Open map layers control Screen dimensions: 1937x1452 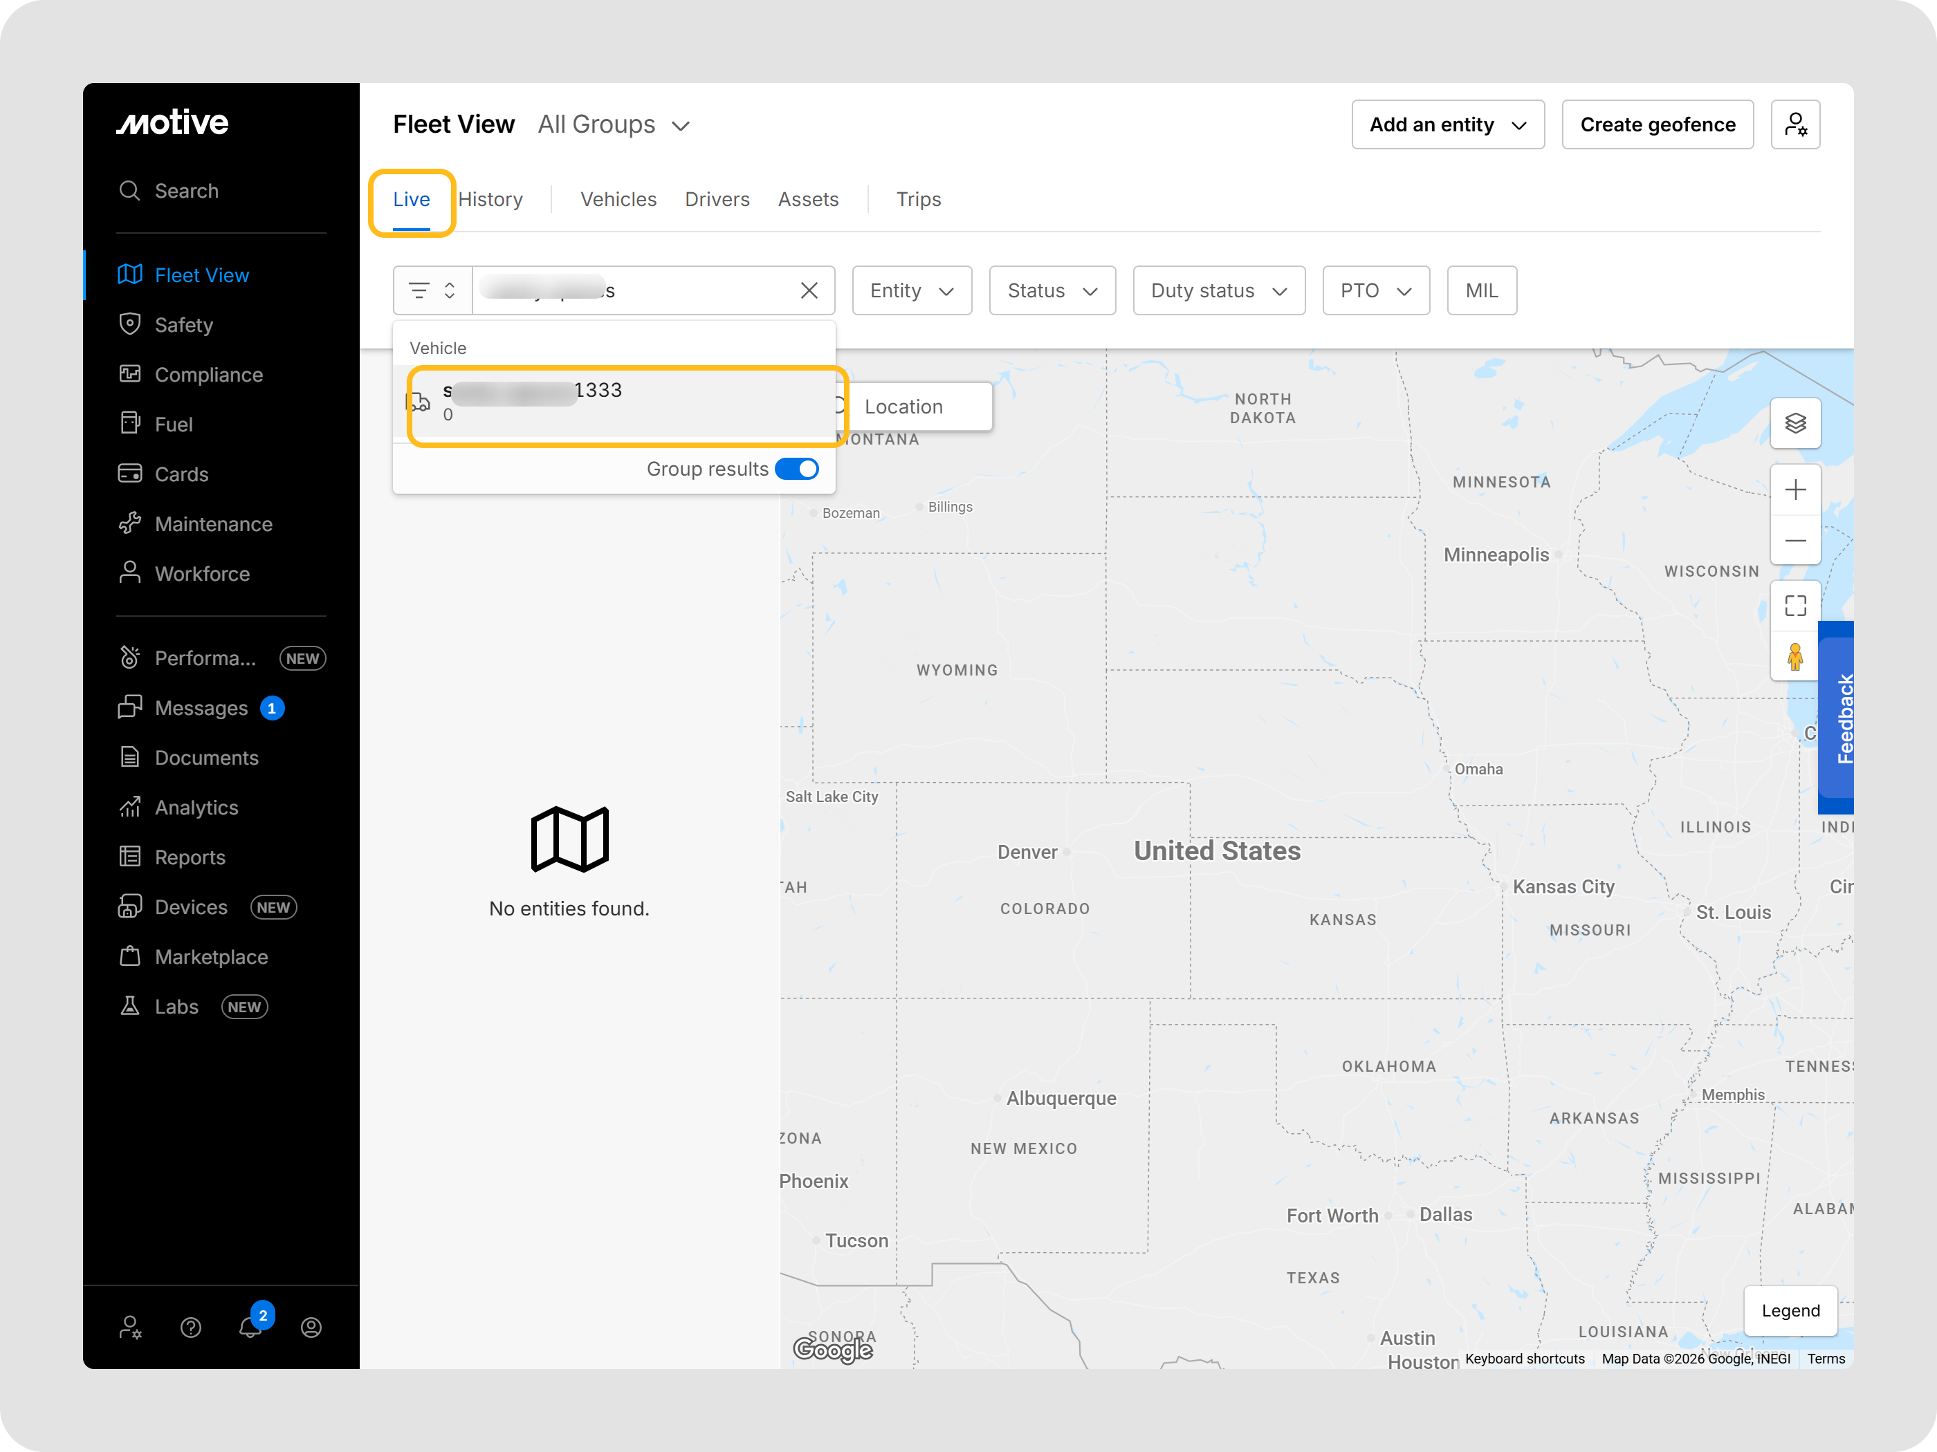pos(1796,424)
